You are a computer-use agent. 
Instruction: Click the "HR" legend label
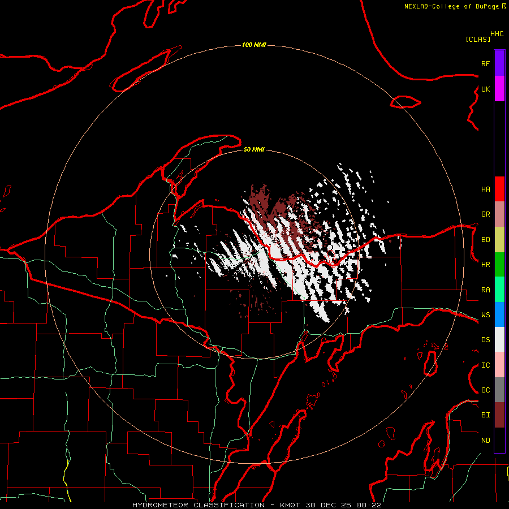coord(485,264)
